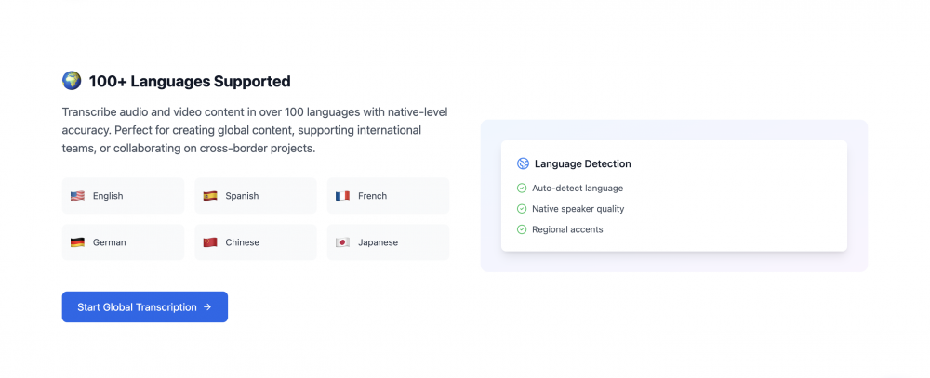Select the Spanish language tile

(x=256, y=196)
